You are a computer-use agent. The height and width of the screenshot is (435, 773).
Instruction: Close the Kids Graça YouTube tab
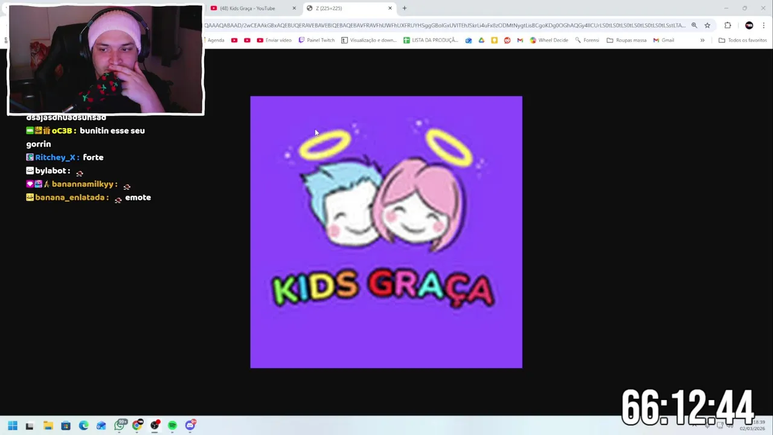point(294,8)
